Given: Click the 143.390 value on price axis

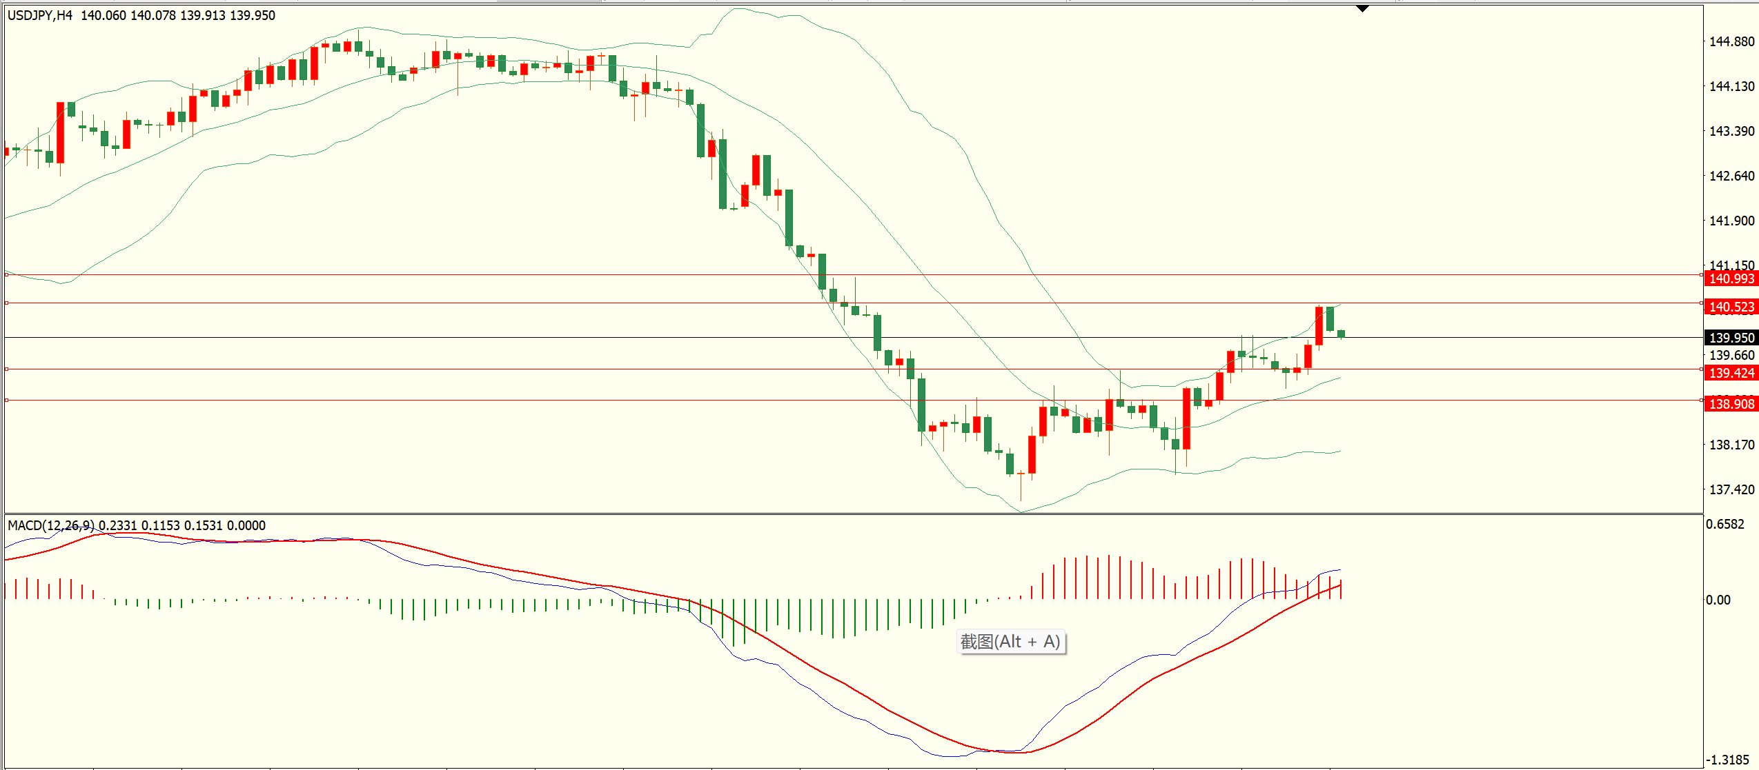Looking at the screenshot, I should tap(1731, 131).
